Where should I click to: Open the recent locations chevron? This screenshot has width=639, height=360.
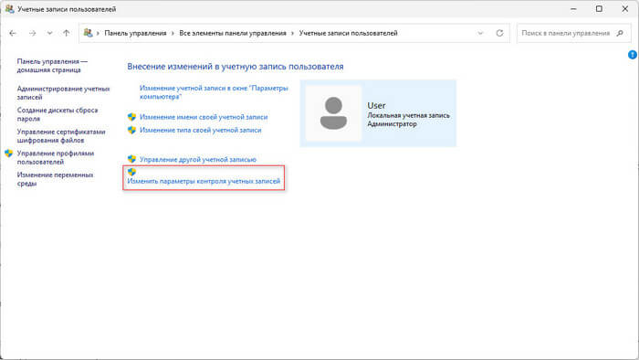tap(49, 33)
